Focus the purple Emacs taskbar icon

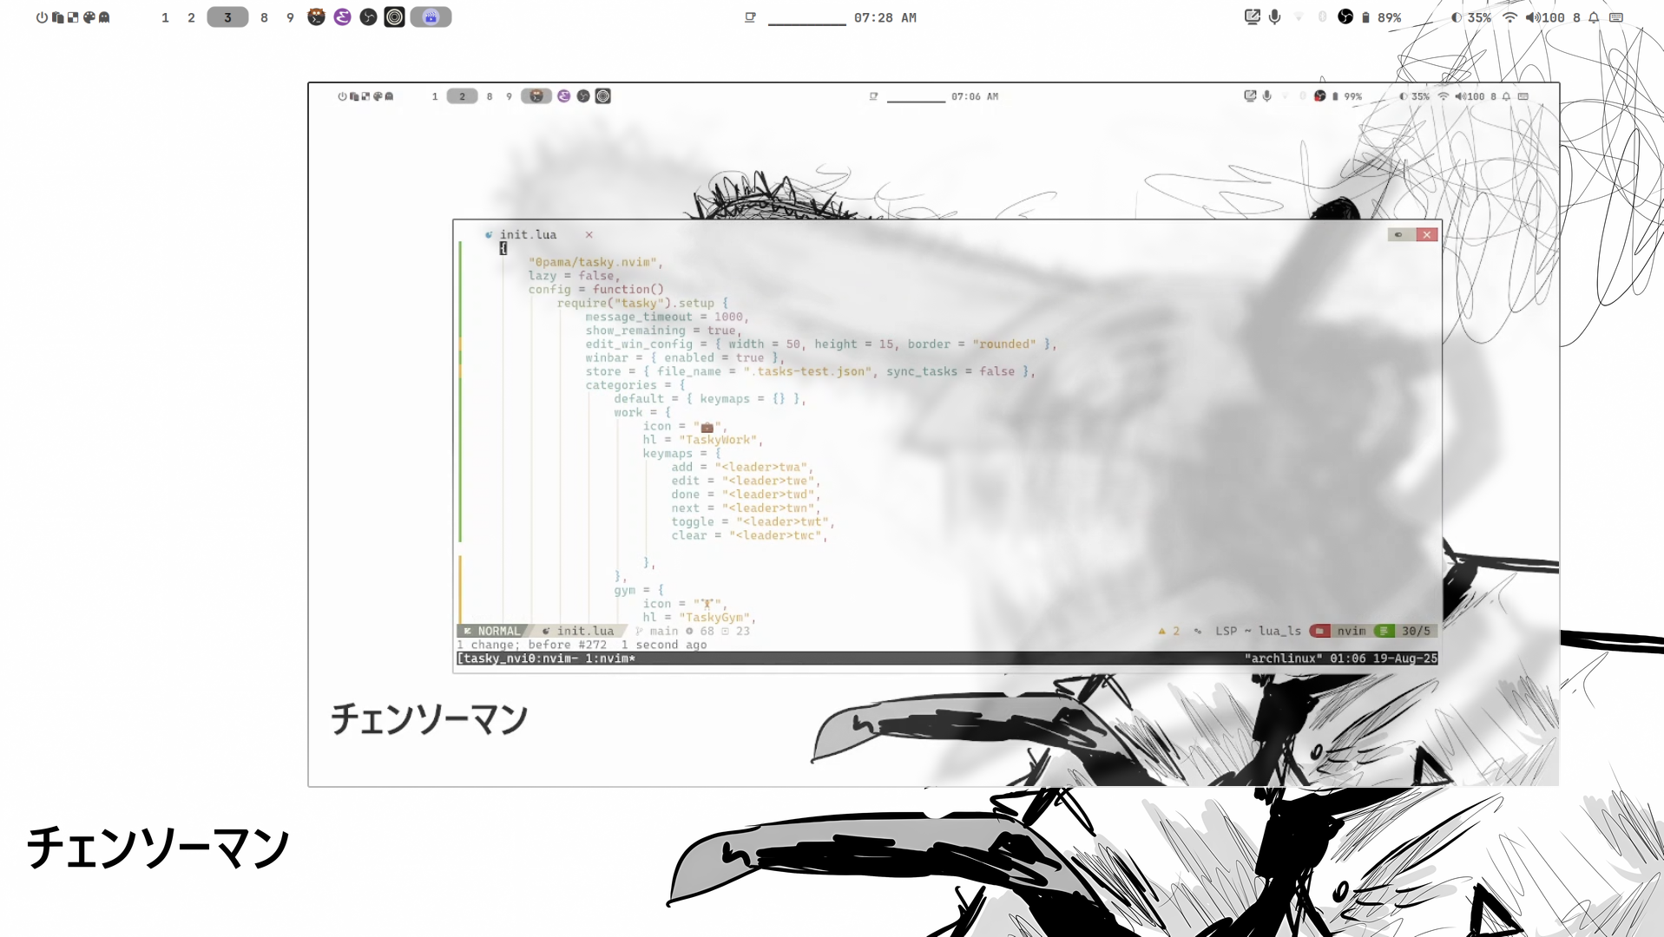pyautogui.click(x=342, y=17)
